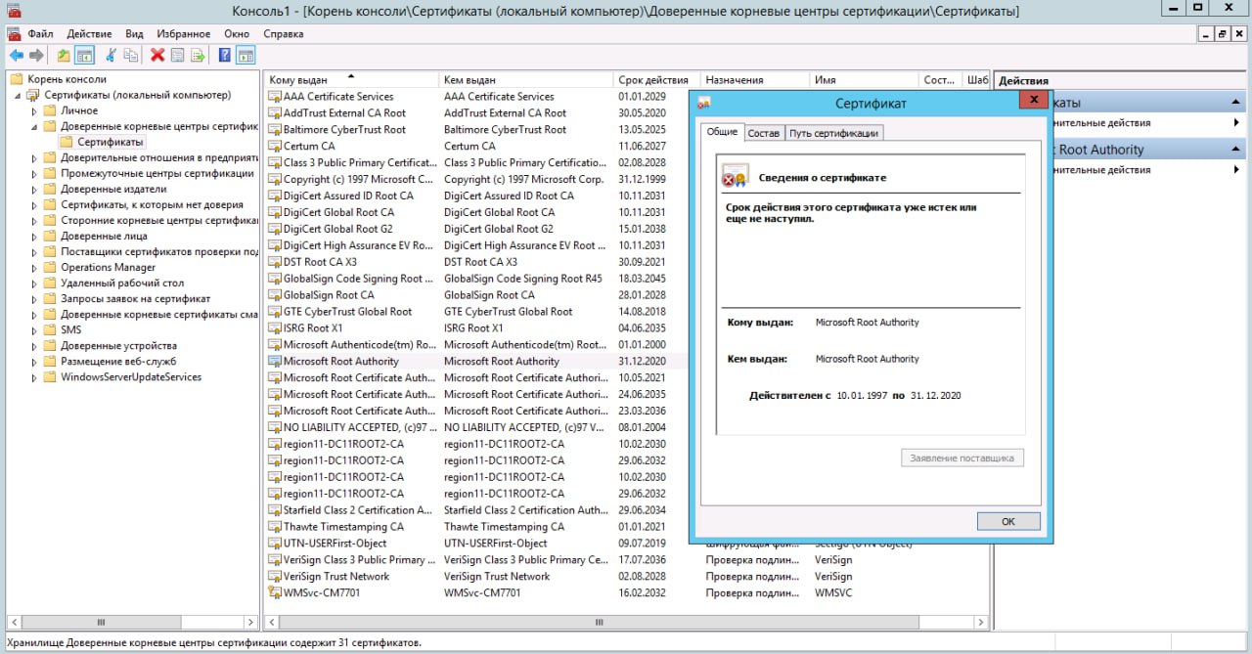Select the ISRG Root X1 certificate icon

tap(274, 328)
